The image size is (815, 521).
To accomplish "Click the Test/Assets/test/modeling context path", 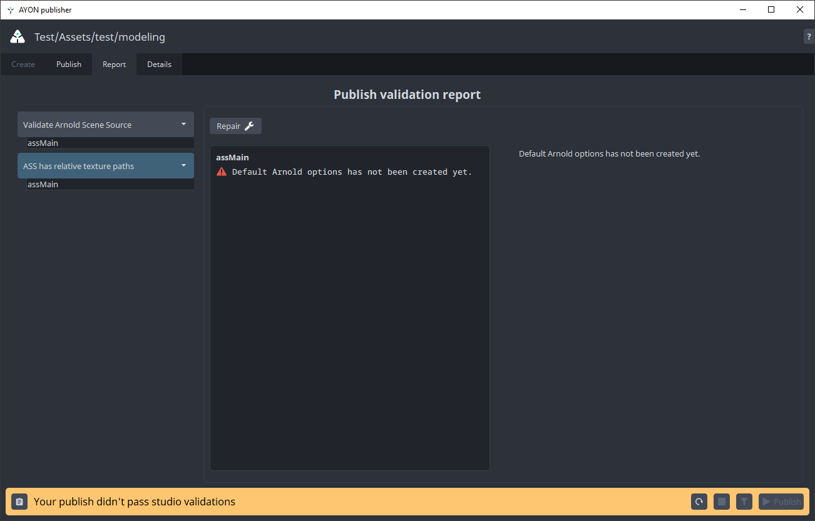I will tap(100, 37).
